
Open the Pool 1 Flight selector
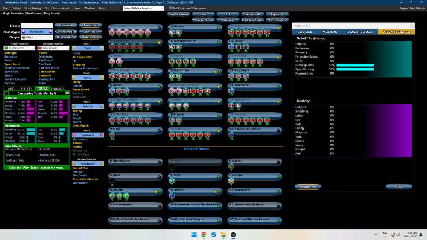click(88, 48)
